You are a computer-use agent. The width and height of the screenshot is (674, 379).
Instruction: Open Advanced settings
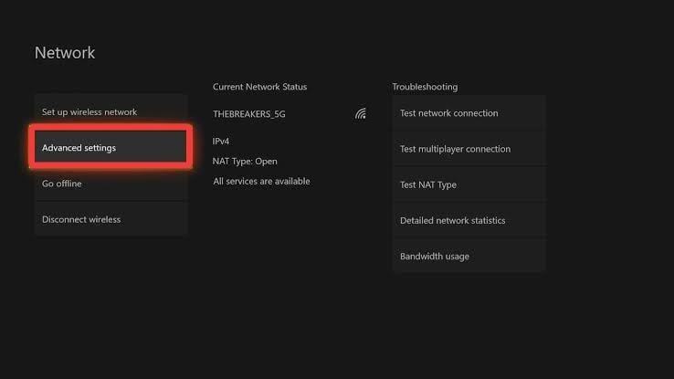pos(111,147)
